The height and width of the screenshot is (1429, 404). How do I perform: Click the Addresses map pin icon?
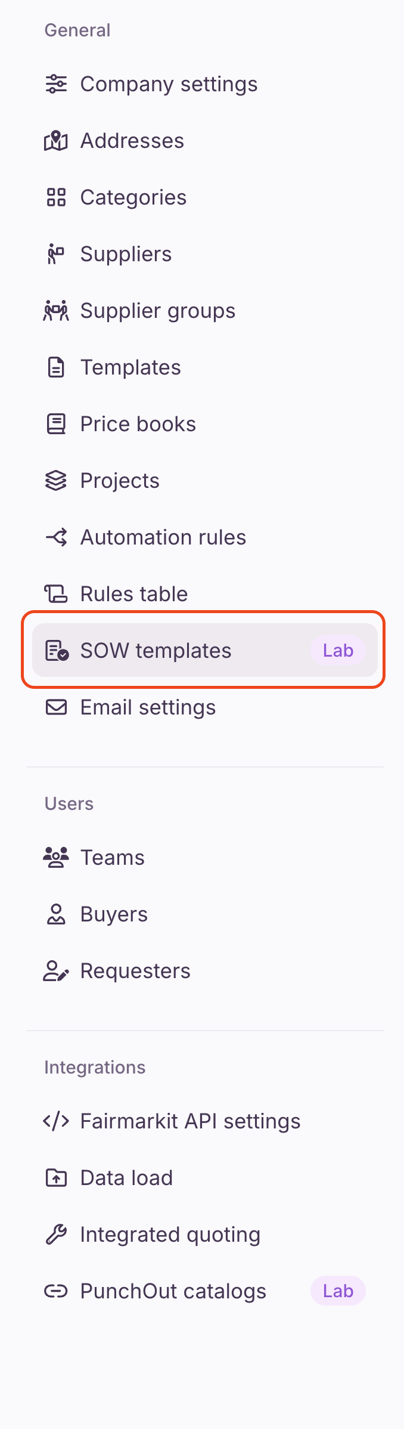pos(56,141)
